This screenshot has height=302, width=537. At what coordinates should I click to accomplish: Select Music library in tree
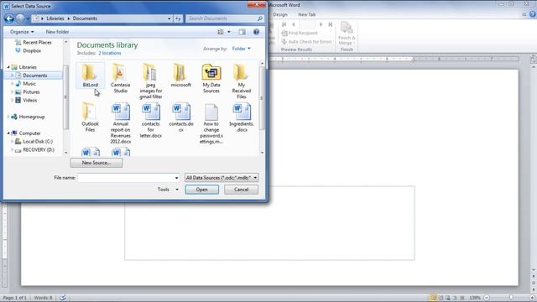26,84
